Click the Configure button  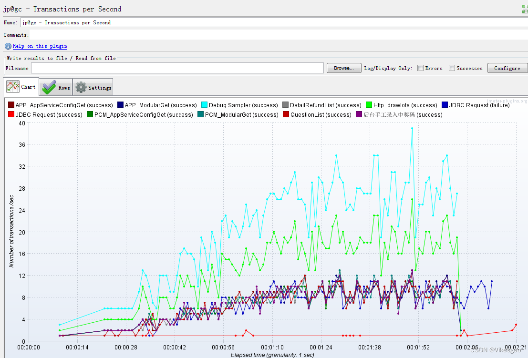[507, 68]
